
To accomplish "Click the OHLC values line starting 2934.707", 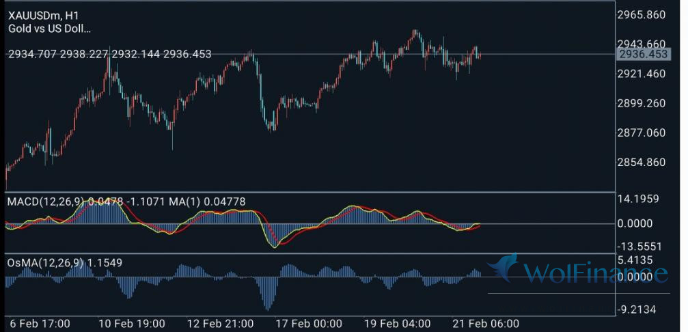I will coord(110,55).
